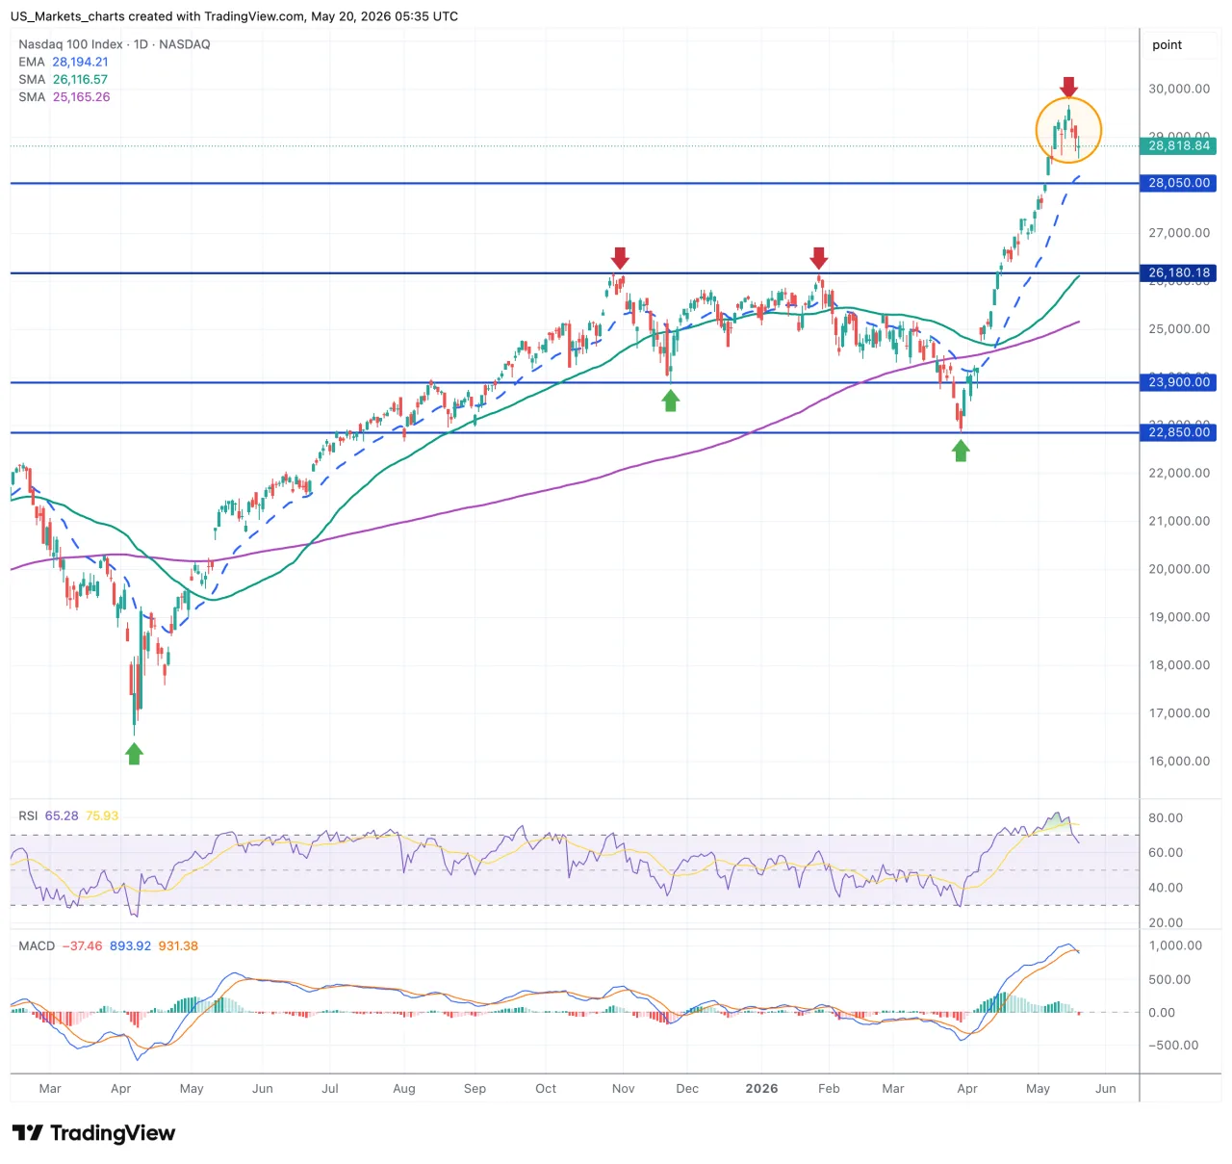Click the 20,000.00 price axis label
Viewport: 1232px width, 1164px height.
point(1179,569)
